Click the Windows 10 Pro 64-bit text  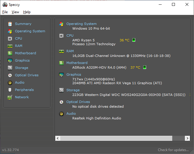91,28
